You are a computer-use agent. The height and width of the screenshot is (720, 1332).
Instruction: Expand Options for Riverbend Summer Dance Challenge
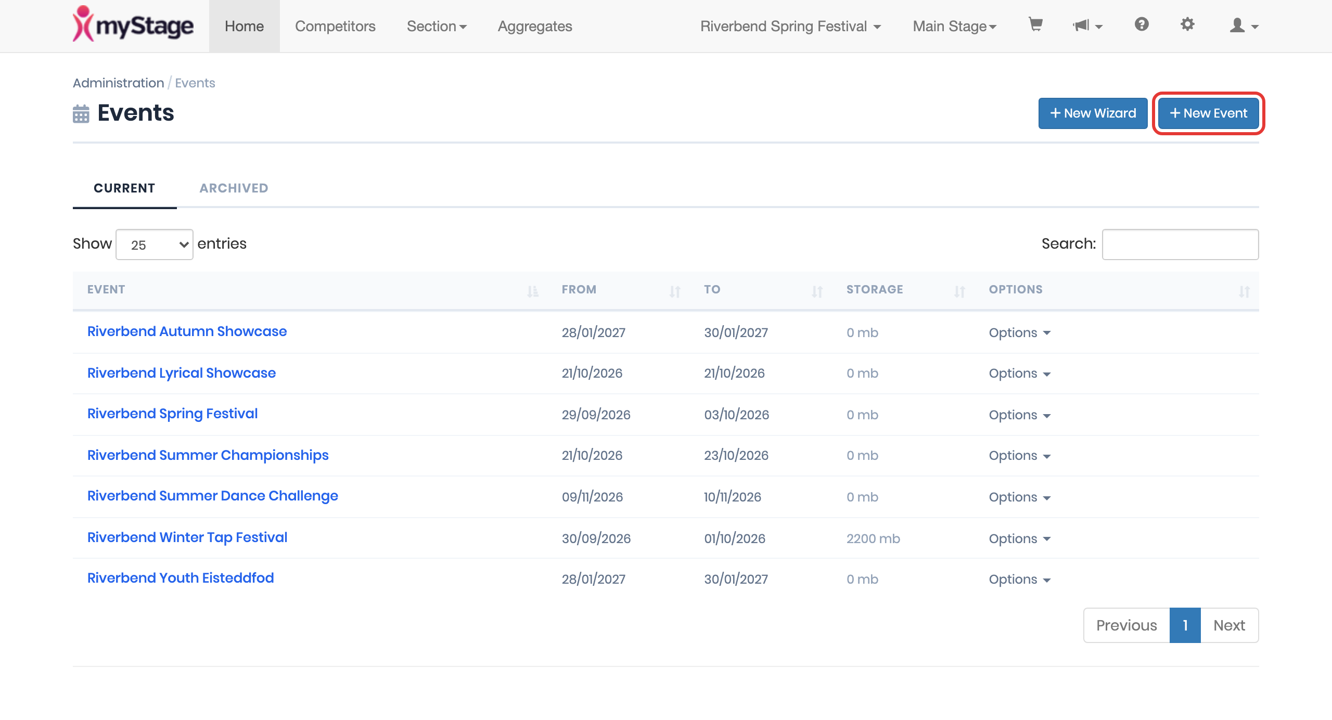(1020, 497)
